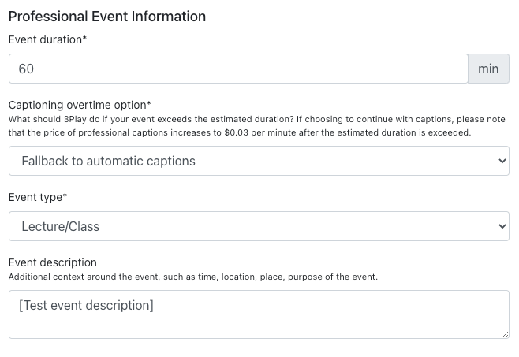Click the 'Event duration*' label
Image resolution: width=519 pixels, height=357 pixels.
[47, 39]
